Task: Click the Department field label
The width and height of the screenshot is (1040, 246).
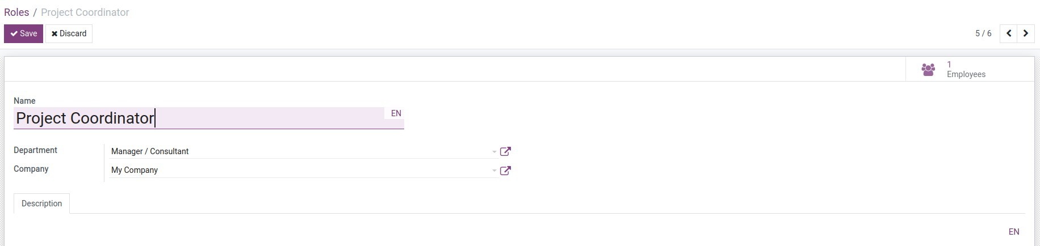Action: click(x=35, y=150)
